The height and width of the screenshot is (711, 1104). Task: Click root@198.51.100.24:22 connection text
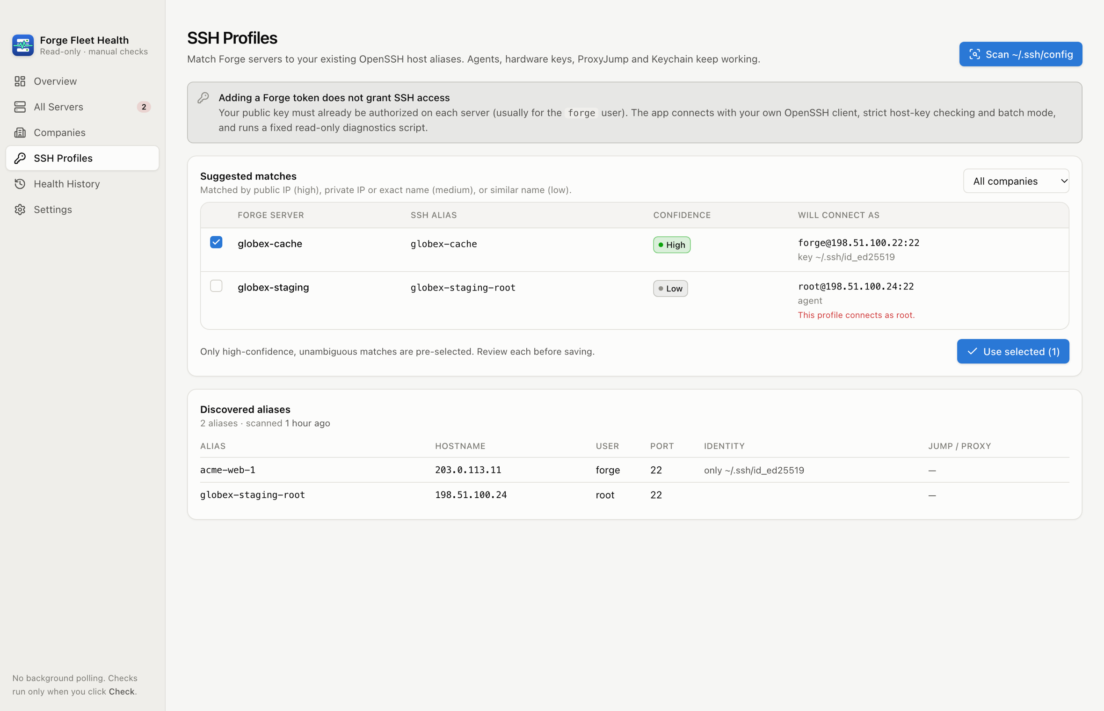(856, 286)
